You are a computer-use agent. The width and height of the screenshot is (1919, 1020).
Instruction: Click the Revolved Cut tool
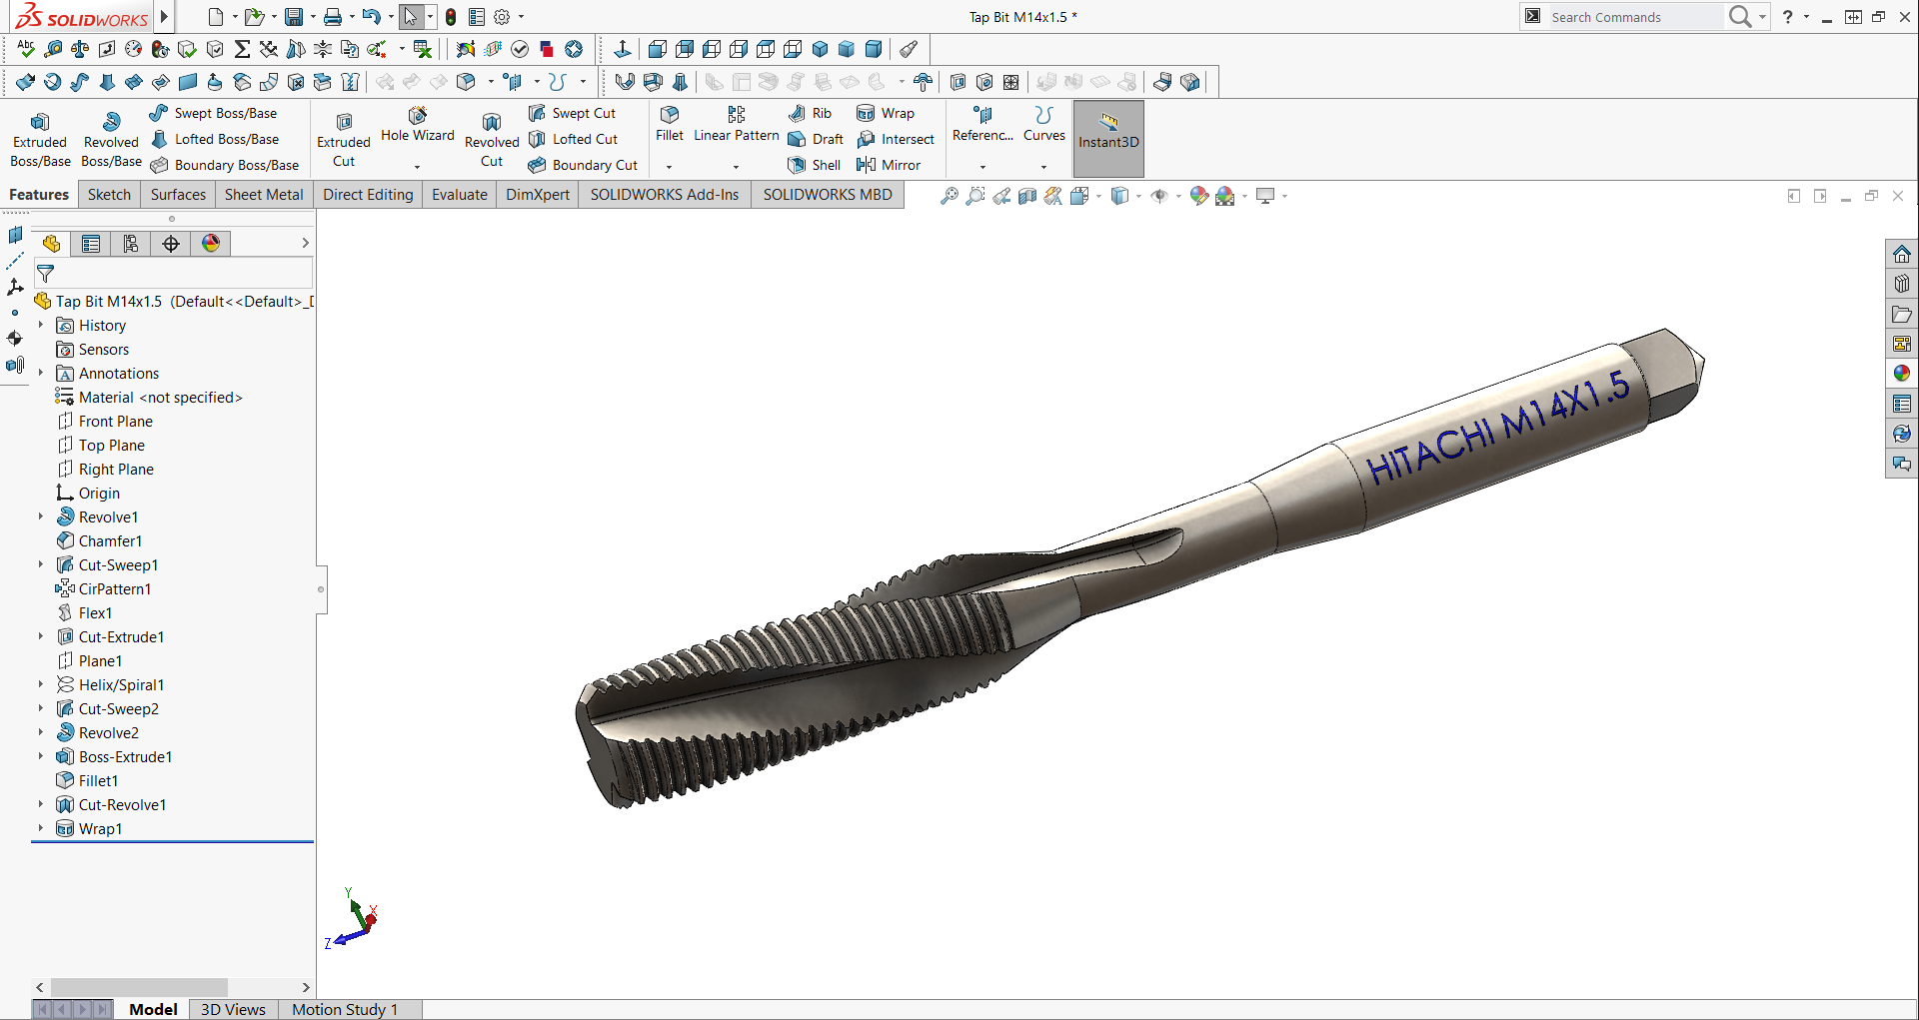tap(492, 139)
